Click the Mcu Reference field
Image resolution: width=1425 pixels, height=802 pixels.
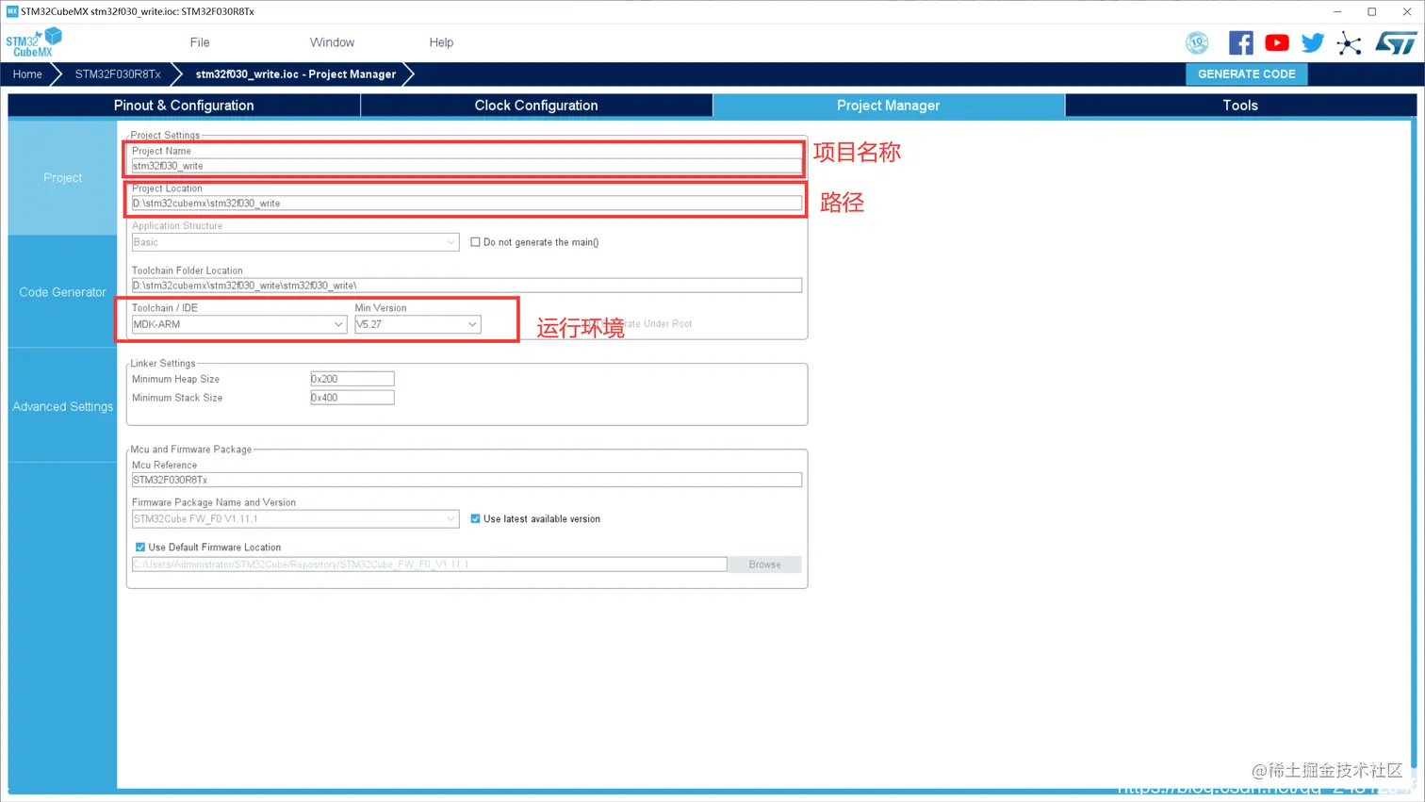coord(467,480)
